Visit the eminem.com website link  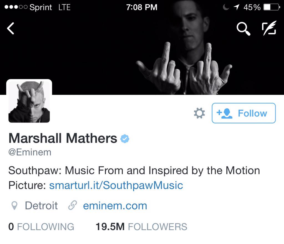(115, 206)
